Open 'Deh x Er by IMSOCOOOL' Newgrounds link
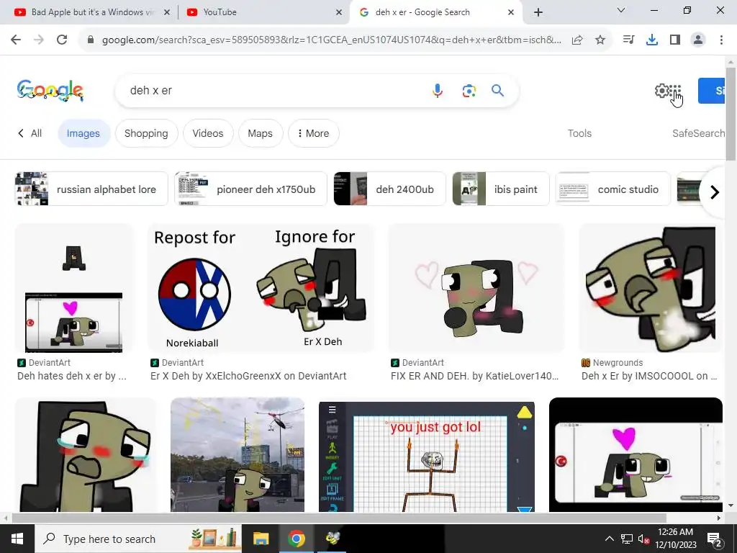 coord(649,376)
